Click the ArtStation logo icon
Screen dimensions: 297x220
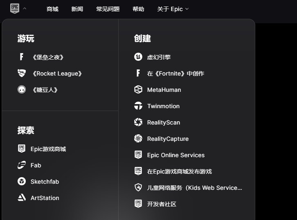click(22, 198)
